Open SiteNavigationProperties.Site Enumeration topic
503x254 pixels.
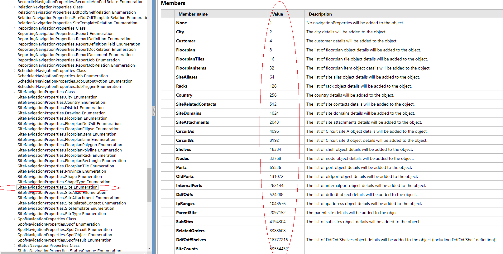tap(57, 187)
